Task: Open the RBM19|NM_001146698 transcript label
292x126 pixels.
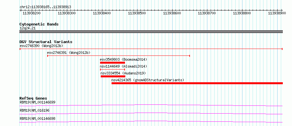Action: tap(37, 118)
